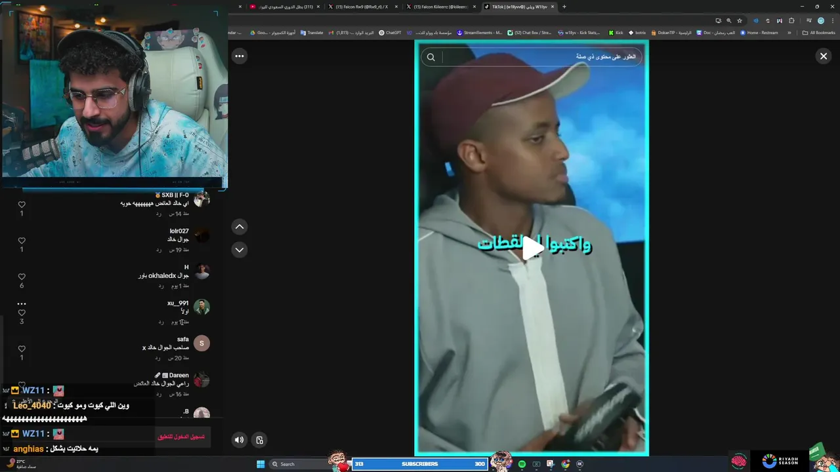The width and height of the screenshot is (840, 472).
Task: Open Spotify from the taskbar
Action: point(522,464)
